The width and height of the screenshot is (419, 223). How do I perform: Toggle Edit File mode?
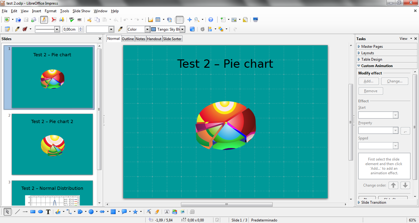(44, 20)
